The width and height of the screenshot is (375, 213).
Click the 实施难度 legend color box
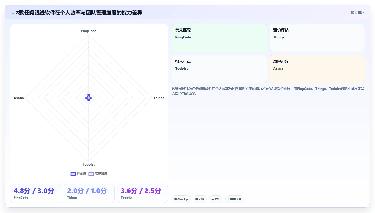(91, 174)
